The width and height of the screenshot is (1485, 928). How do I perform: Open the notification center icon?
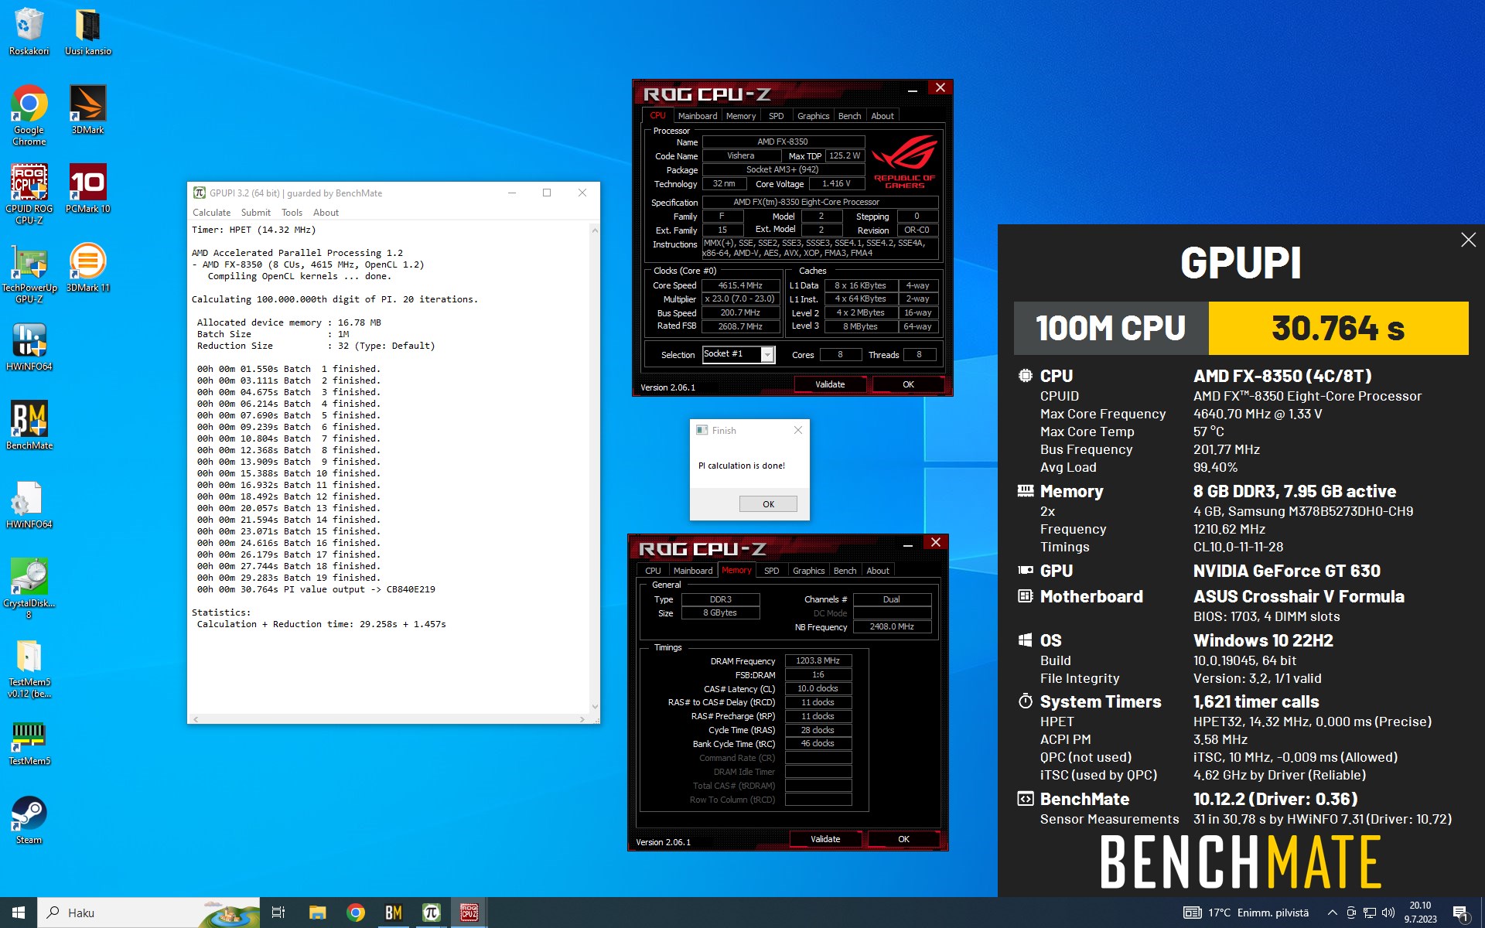[1461, 913]
